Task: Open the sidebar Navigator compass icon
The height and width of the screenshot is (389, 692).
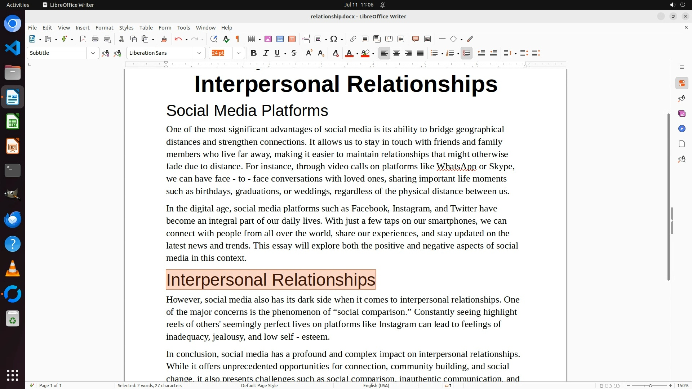Action: [x=682, y=129]
